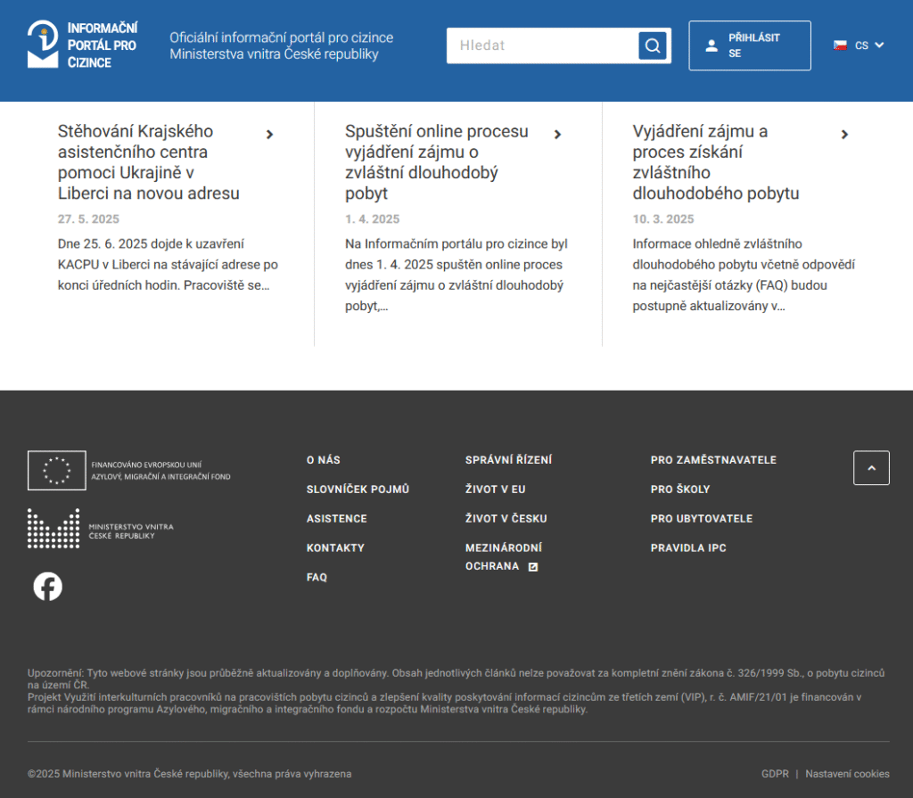913x798 pixels.
Task: Click the EU funding flag logo
Action: click(x=56, y=470)
